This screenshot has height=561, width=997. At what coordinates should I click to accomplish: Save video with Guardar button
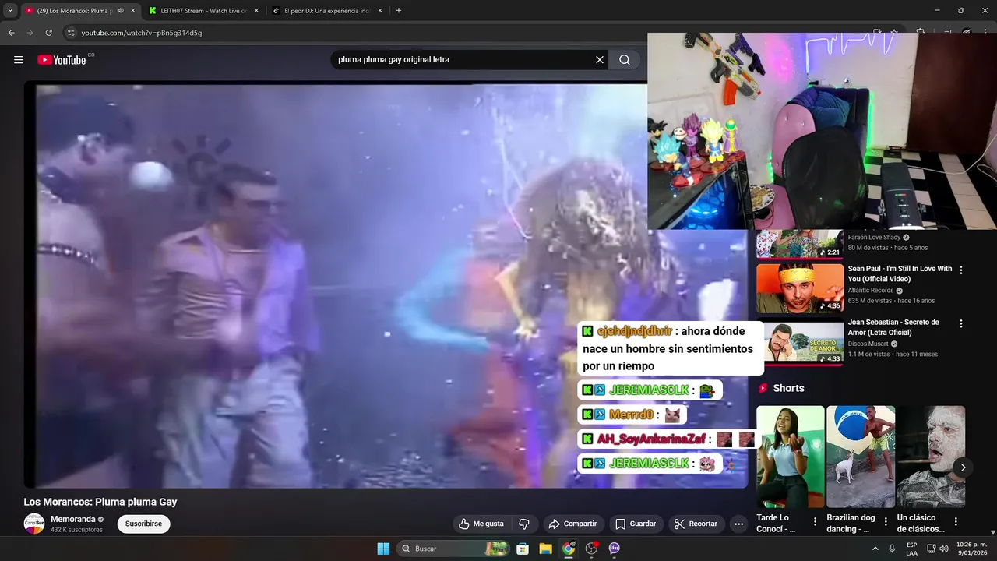(x=636, y=524)
